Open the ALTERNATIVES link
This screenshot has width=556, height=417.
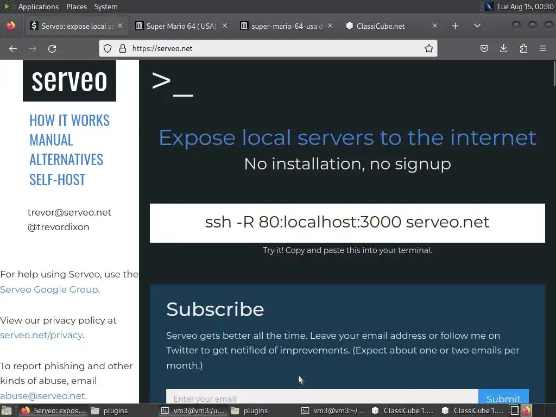click(66, 160)
